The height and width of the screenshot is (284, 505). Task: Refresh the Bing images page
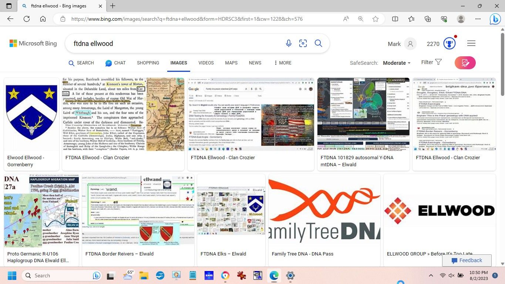[x=27, y=19]
